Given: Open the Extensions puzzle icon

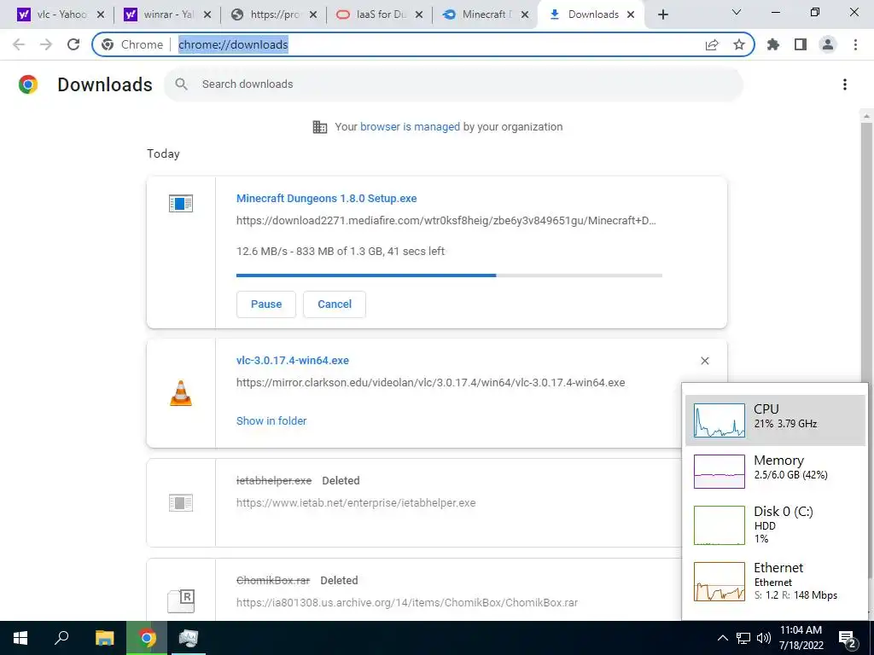Looking at the screenshot, I should (x=773, y=44).
